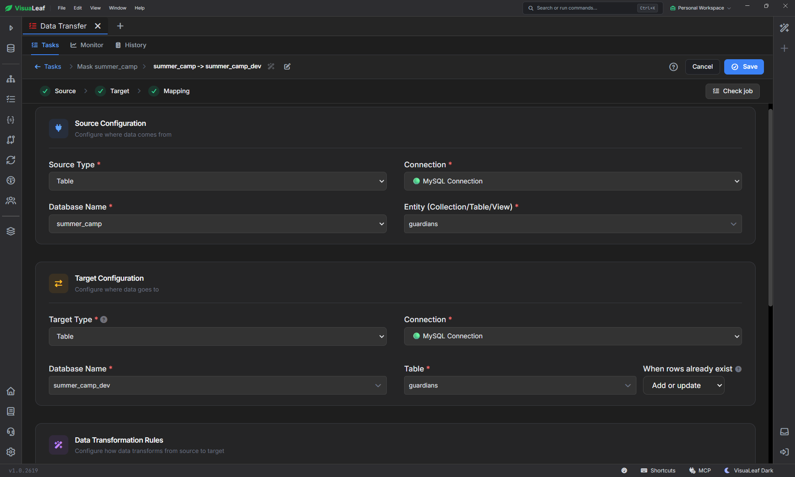Switch to the History tab

(131, 45)
